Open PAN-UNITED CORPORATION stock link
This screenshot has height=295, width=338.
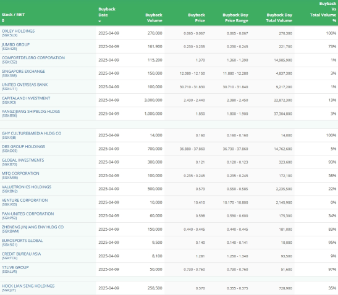point(28,214)
